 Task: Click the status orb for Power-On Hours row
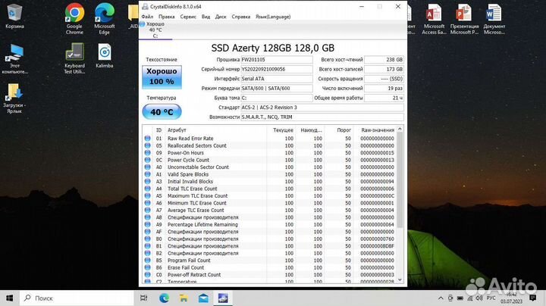tap(148, 153)
